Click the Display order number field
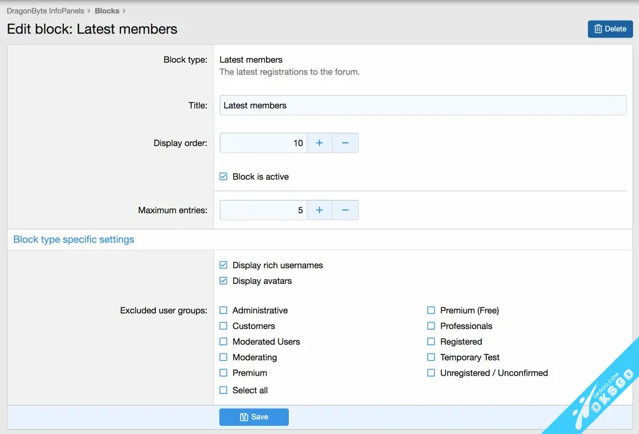The image size is (639, 434). (263, 143)
